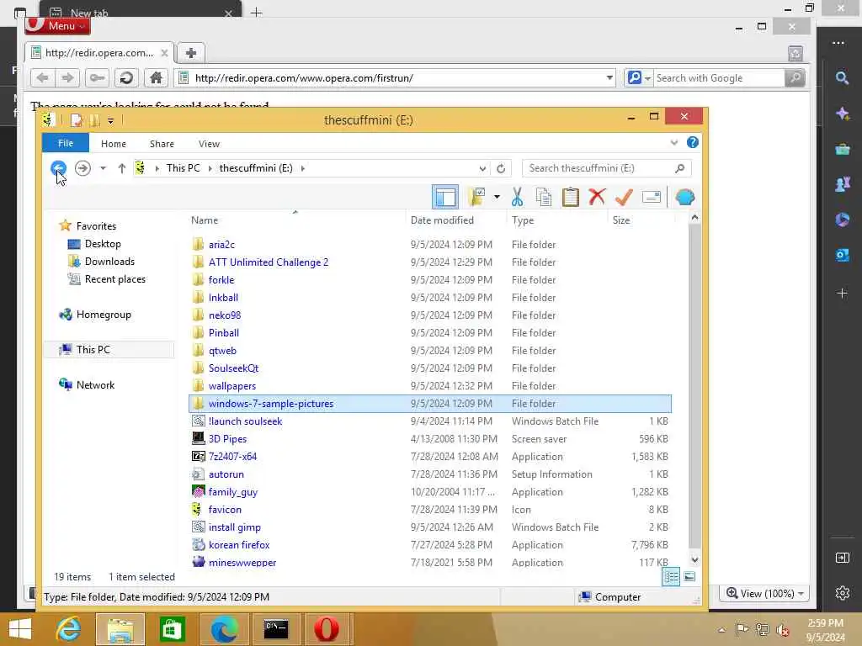Select the korean firefox application
Screen dimensions: 862x646
(239, 545)
